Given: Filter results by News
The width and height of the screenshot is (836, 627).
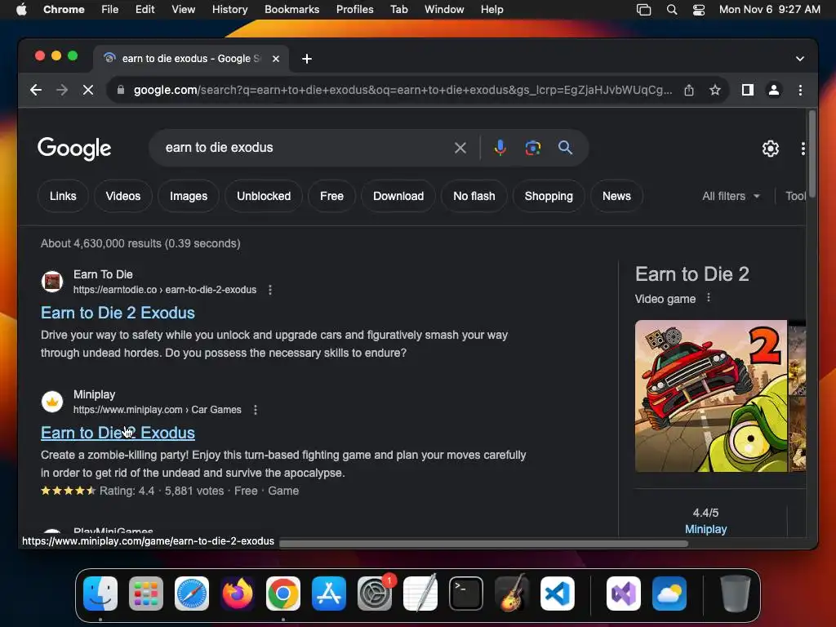Looking at the screenshot, I should (x=616, y=196).
